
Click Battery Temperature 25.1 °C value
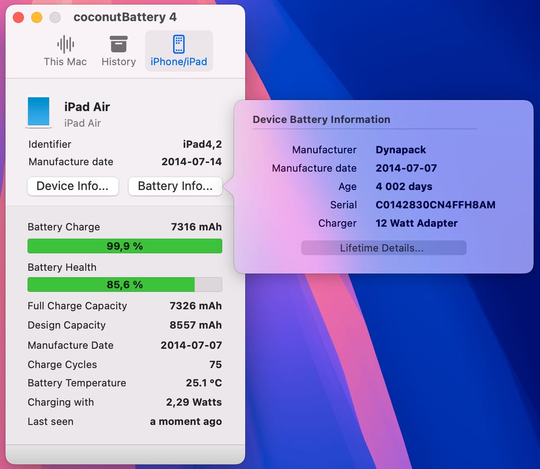pyautogui.click(x=204, y=382)
